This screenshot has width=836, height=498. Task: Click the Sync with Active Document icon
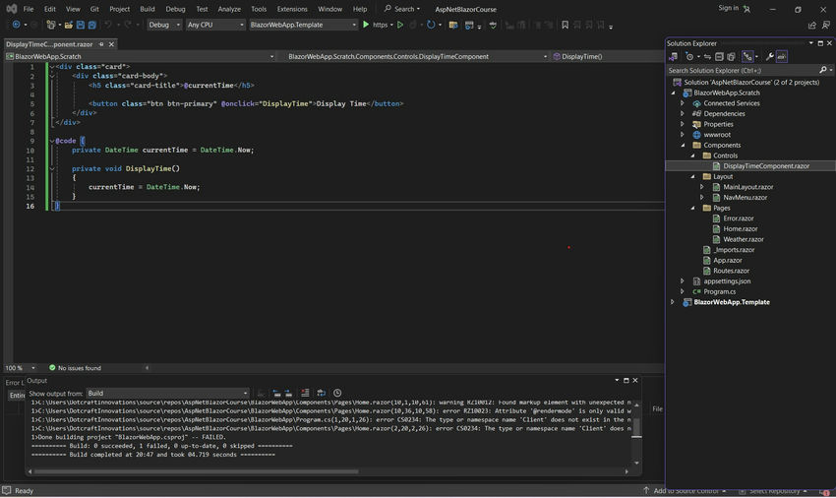706,57
